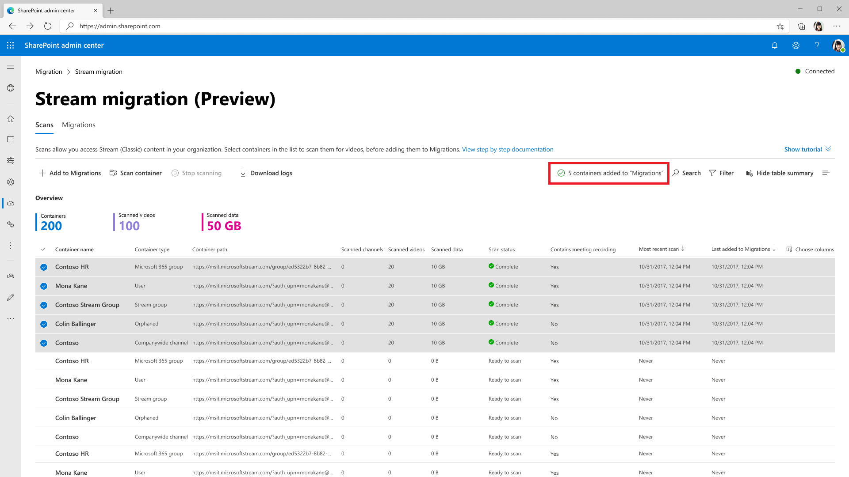Expand the Migrations tab

[79, 125]
